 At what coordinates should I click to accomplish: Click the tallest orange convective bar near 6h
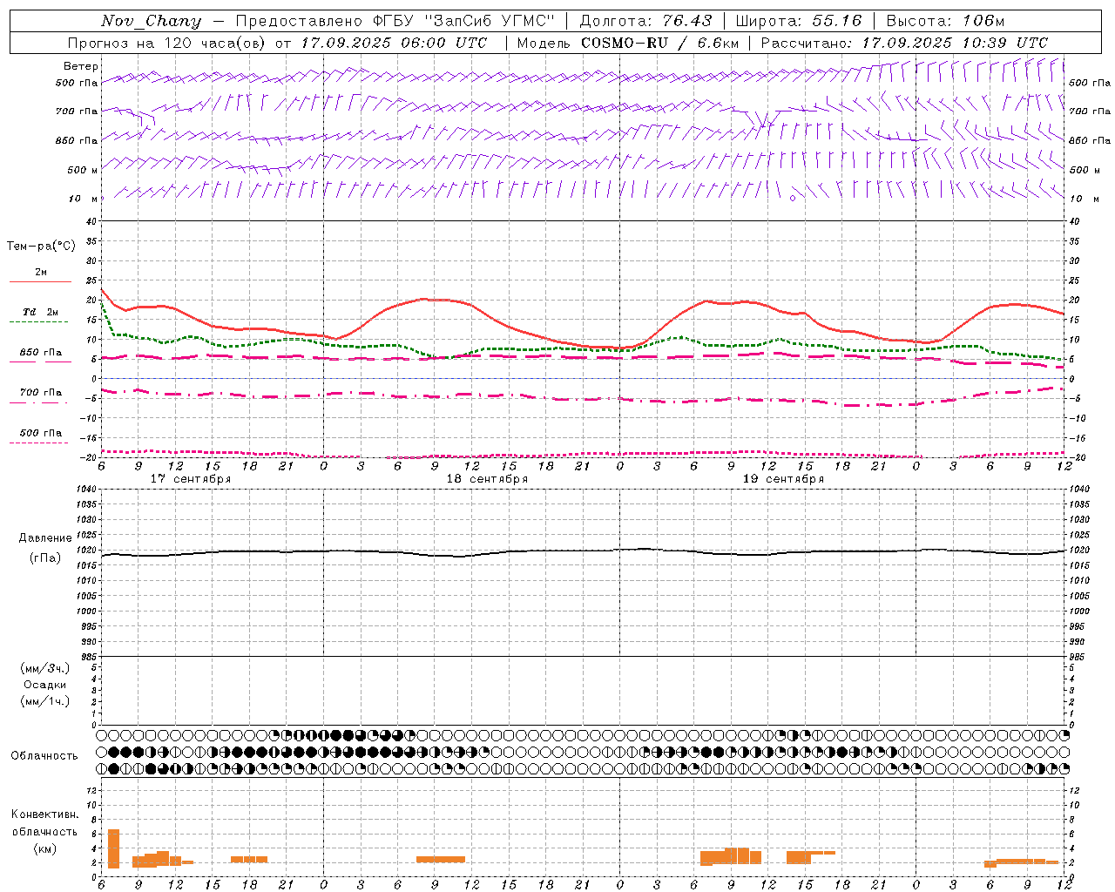click(x=113, y=848)
